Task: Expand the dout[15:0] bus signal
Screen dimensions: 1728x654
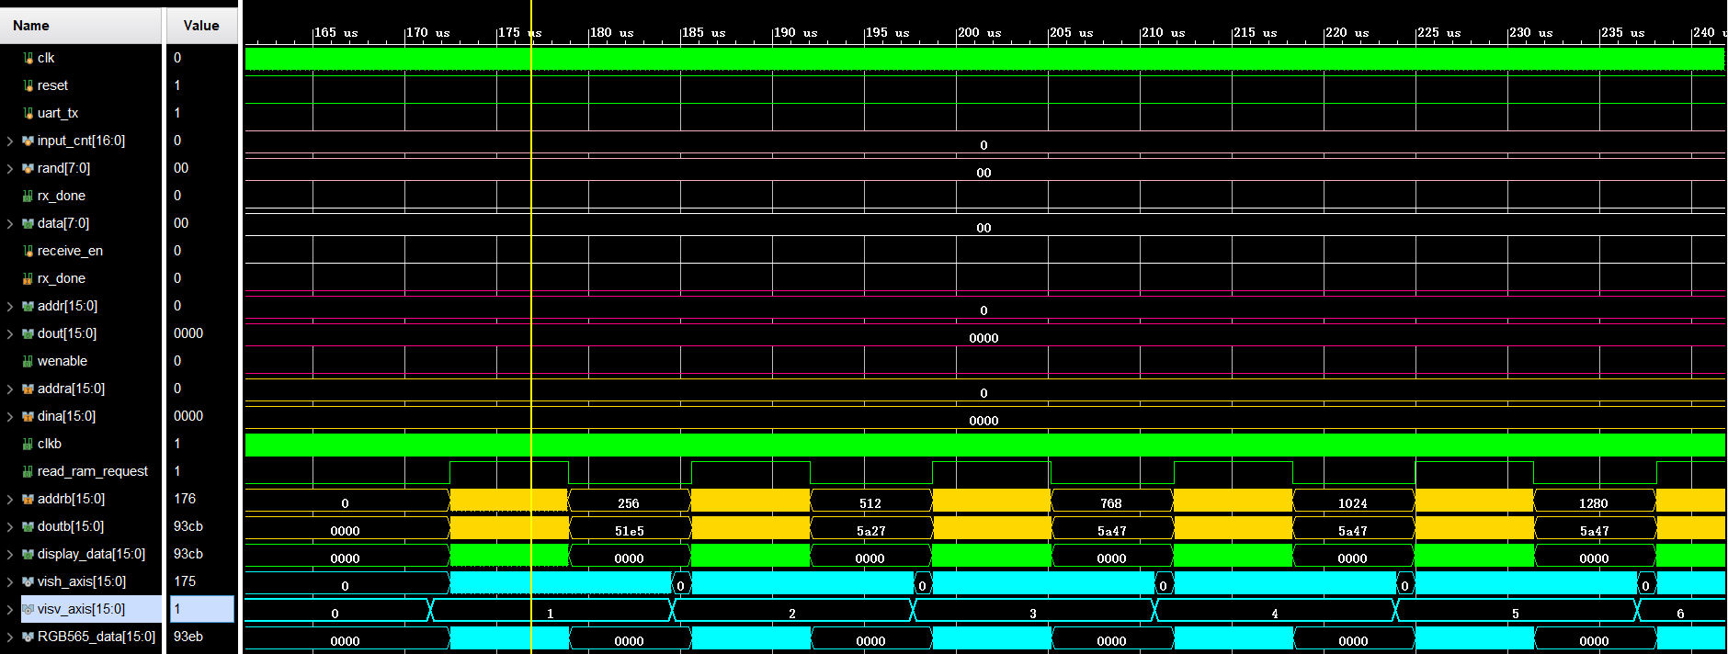Action: 10,333
